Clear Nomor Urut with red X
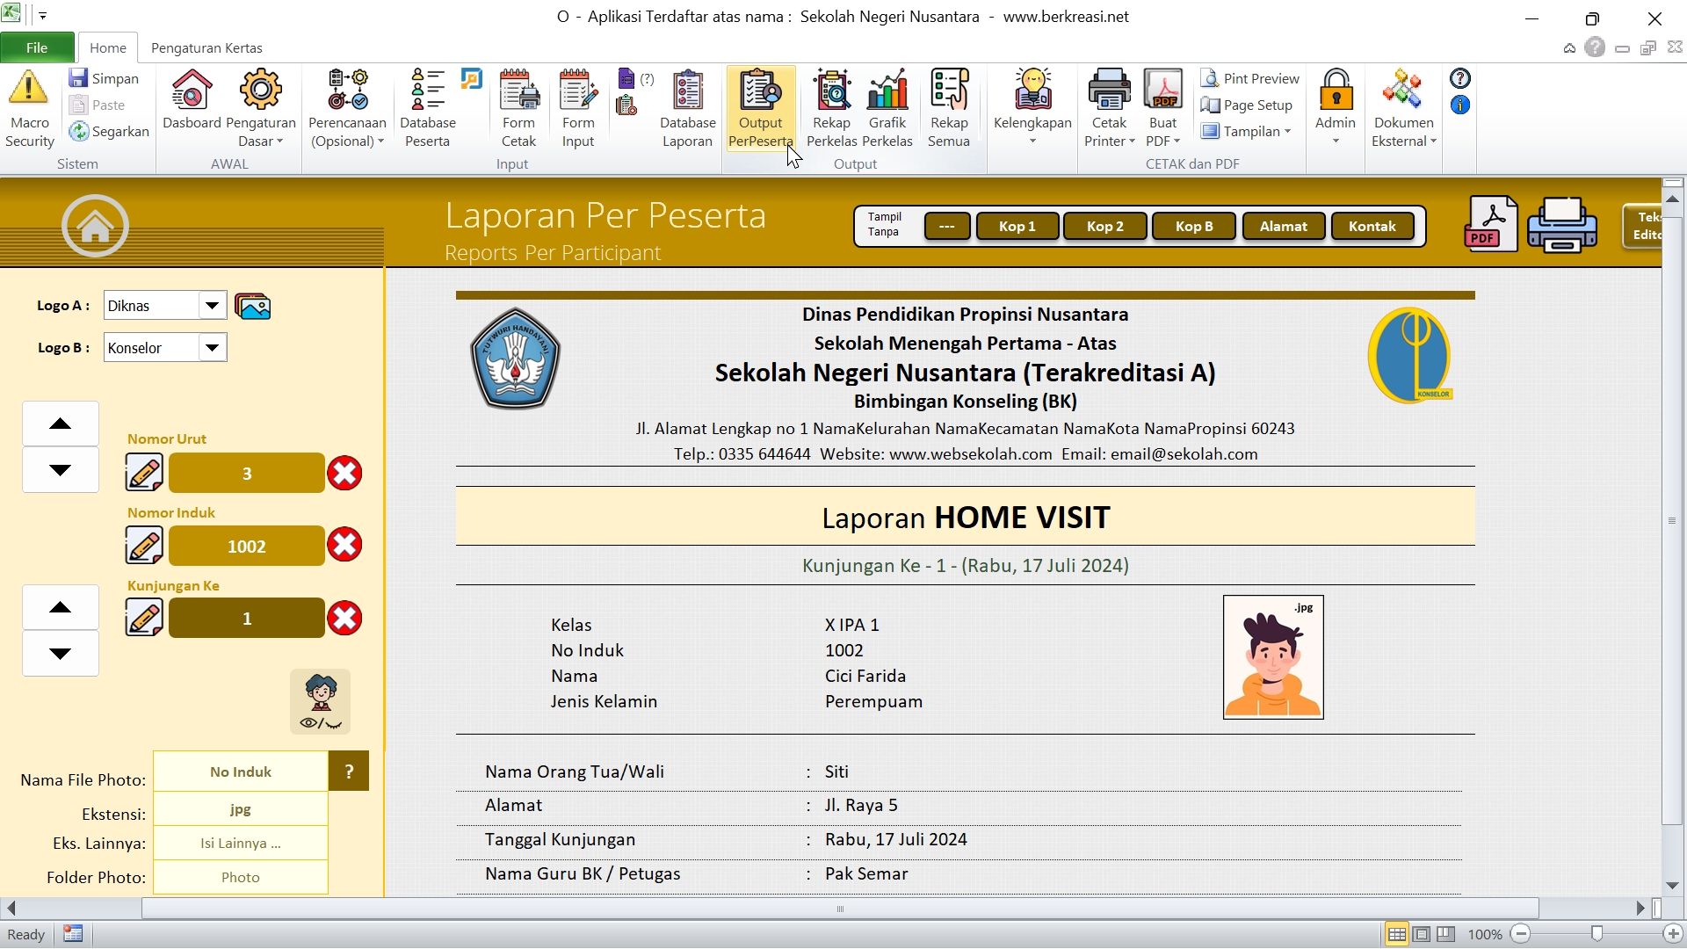The width and height of the screenshot is (1687, 949). pos(344,473)
